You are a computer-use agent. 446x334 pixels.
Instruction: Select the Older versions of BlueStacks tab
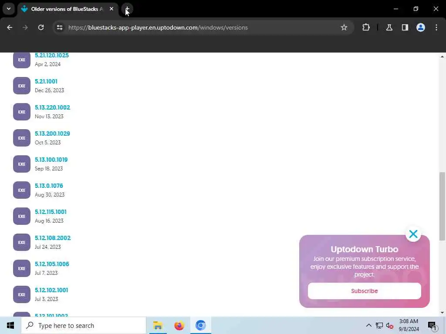(x=67, y=9)
